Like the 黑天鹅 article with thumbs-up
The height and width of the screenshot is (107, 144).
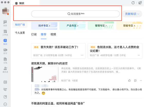130,80
